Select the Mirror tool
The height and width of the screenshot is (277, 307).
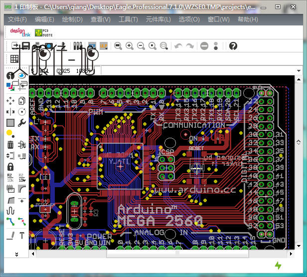pyautogui.click(x=10, y=112)
